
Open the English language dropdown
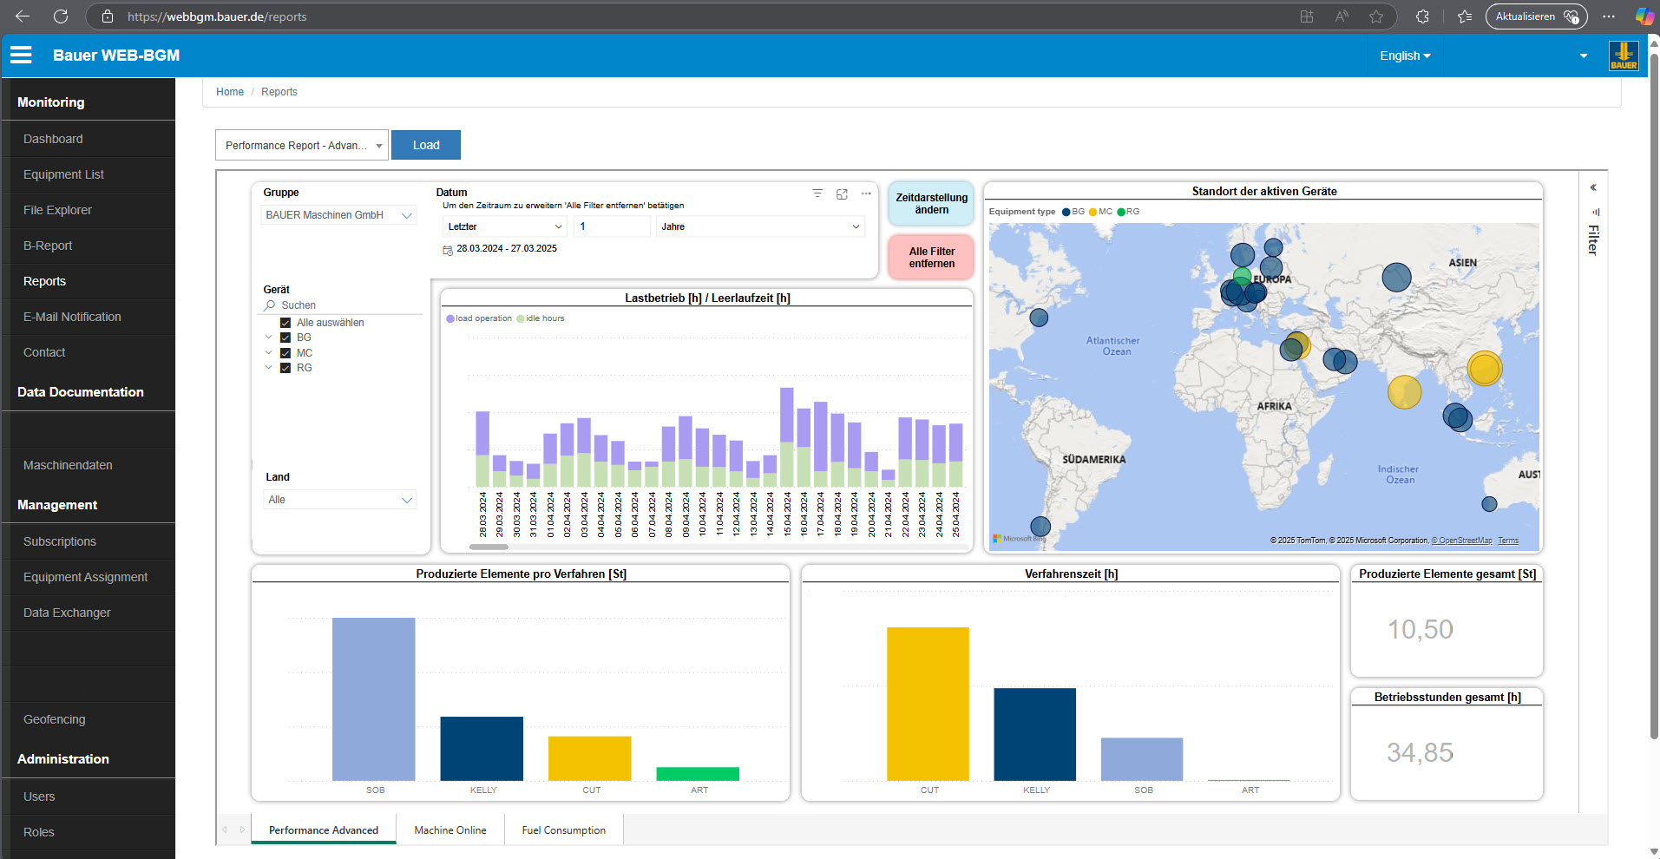pyautogui.click(x=1405, y=56)
